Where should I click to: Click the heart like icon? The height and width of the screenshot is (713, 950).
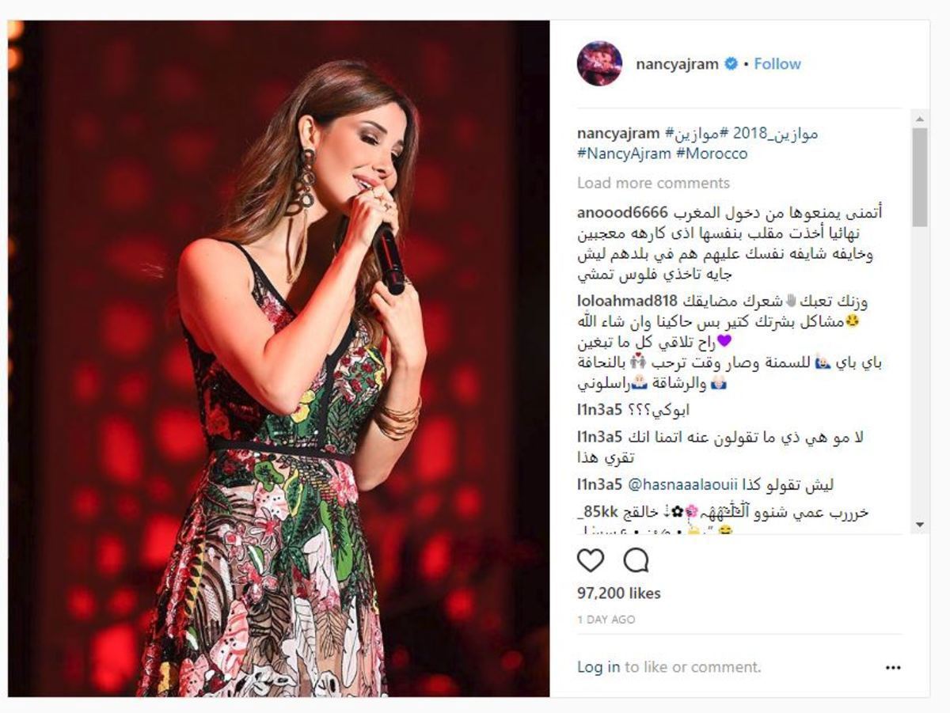(591, 560)
